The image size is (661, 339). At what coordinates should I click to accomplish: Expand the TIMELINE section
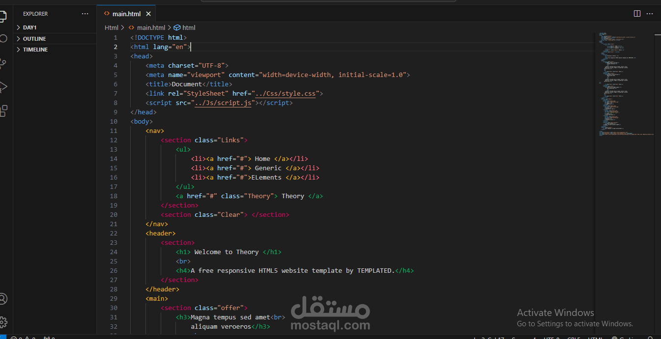click(55, 50)
